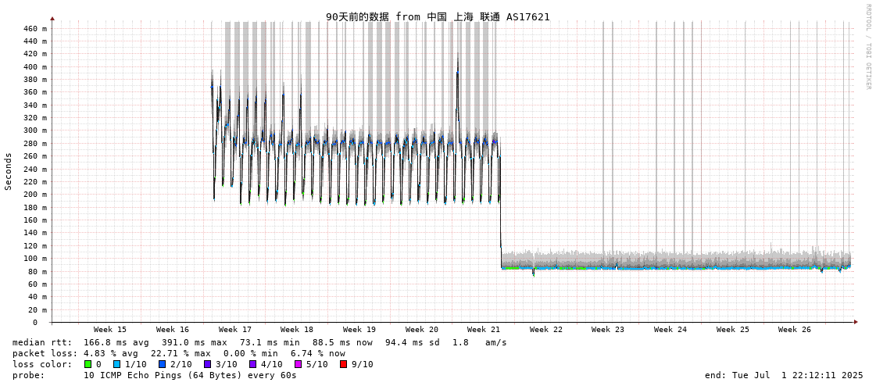Click the 300 m y-axis value
Image resolution: width=876 pixels, height=386 pixels.
(x=35, y=130)
